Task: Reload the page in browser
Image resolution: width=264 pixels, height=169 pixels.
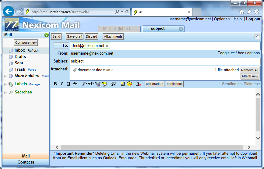Action: coord(127,12)
